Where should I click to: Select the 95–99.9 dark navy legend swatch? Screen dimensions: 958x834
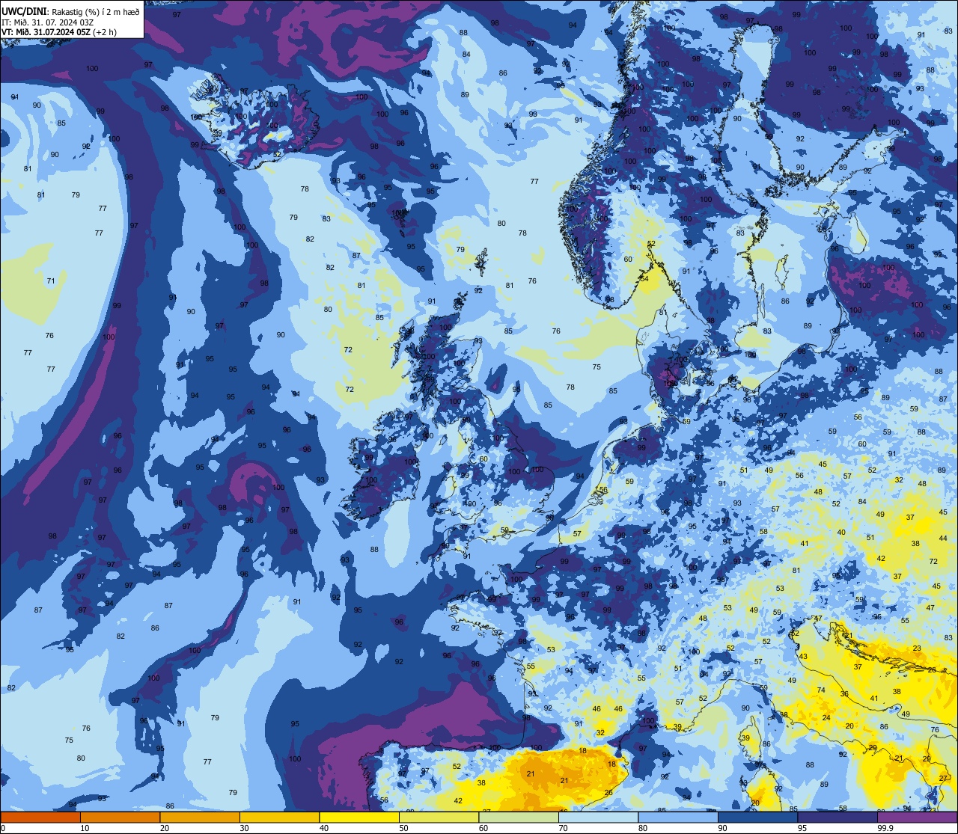click(x=838, y=817)
